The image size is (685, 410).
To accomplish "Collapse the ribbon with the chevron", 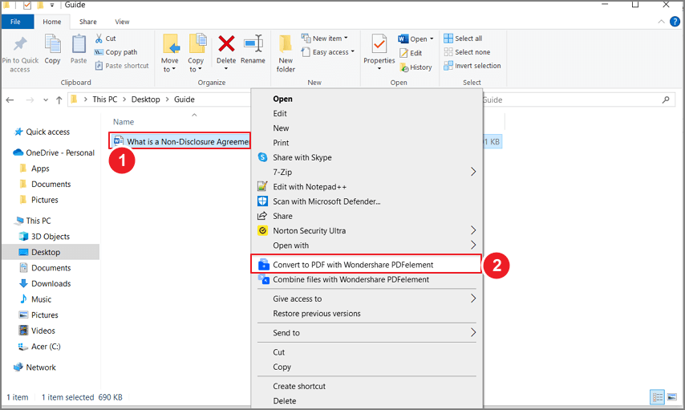I will [x=662, y=22].
